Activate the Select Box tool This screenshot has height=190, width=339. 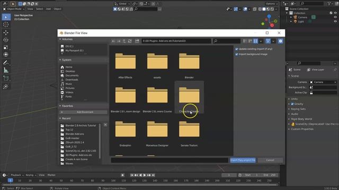pyautogui.click(x=6, y=17)
